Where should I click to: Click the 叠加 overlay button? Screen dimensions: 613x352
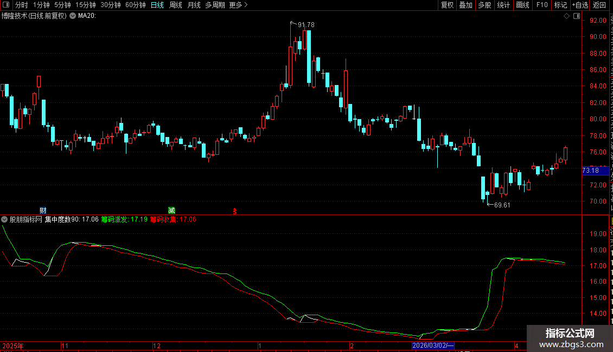(465, 5)
